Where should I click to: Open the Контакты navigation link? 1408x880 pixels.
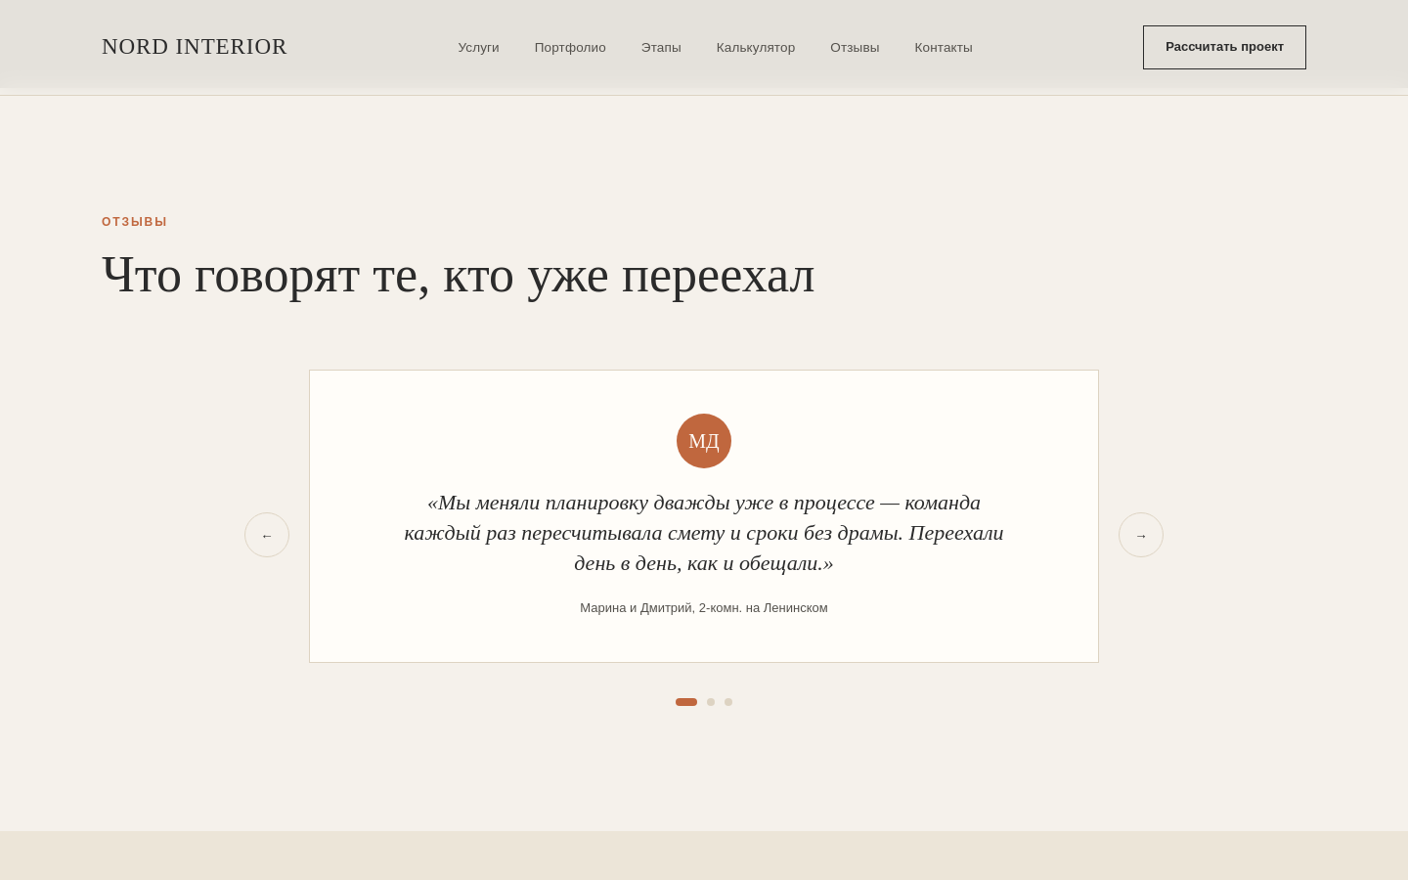pyautogui.click(x=944, y=47)
